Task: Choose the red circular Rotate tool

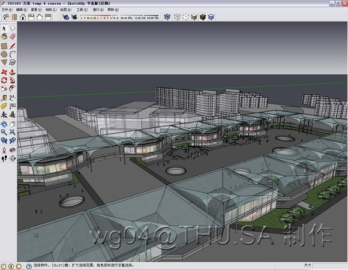Action: tap(4, 80)
